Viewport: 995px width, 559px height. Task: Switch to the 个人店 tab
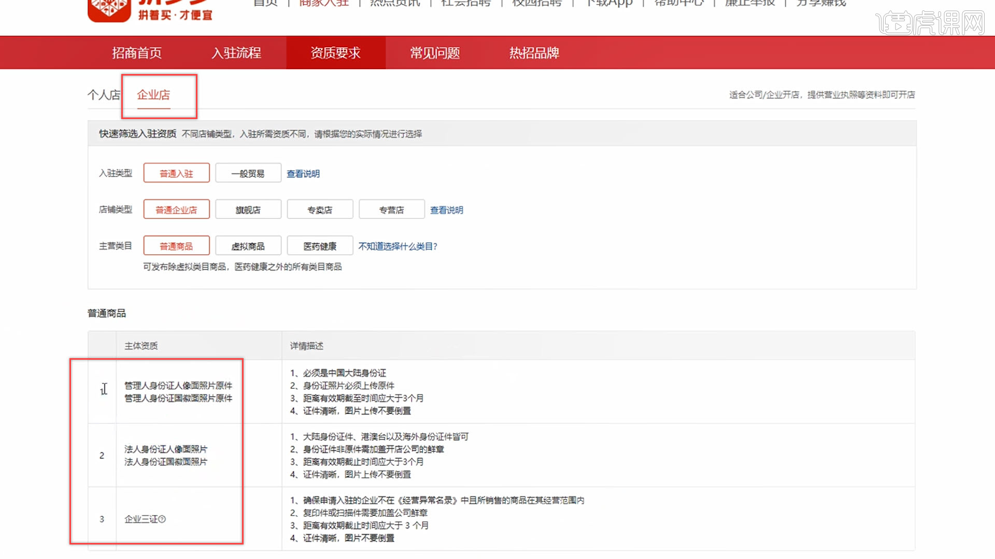point(104,95)
